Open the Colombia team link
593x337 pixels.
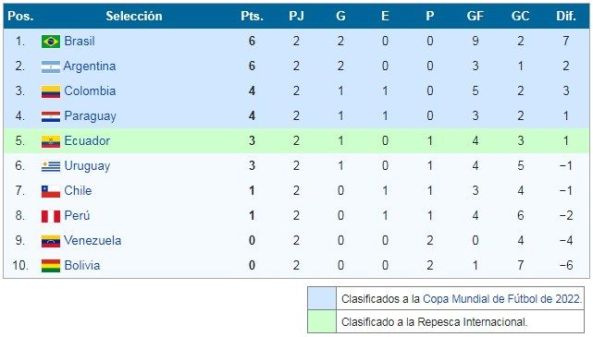(x=90, y=91)
